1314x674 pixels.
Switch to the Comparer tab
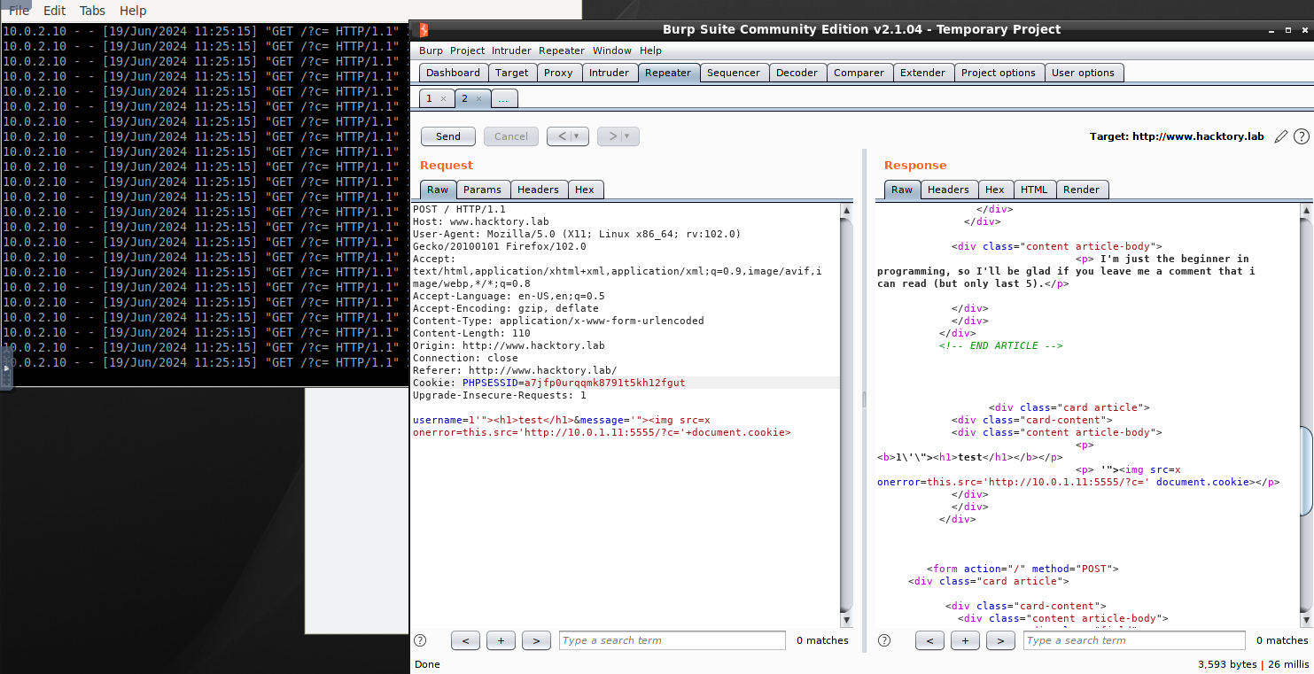pos(859,73)
